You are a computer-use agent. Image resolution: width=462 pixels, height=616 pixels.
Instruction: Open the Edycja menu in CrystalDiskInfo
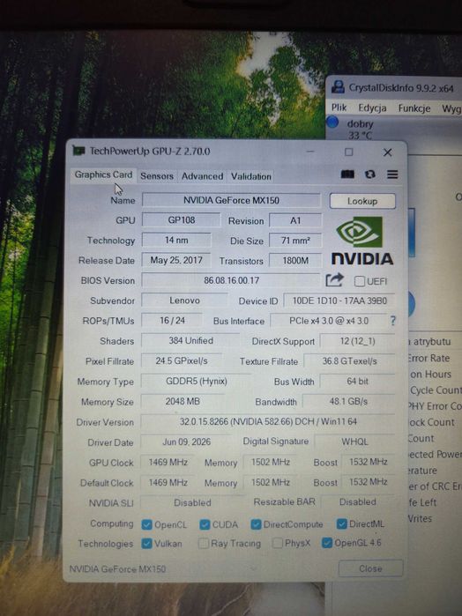point(372,108)
